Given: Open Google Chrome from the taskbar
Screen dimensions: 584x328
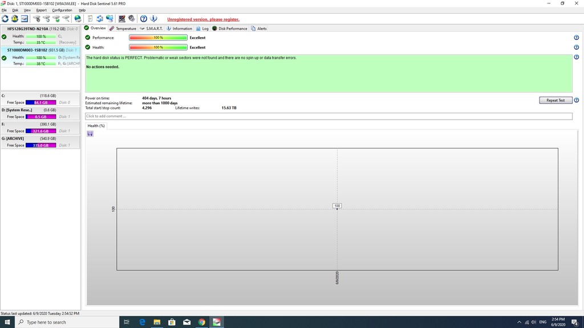Looking at the screenshot, I should click(x=201, y=322).
